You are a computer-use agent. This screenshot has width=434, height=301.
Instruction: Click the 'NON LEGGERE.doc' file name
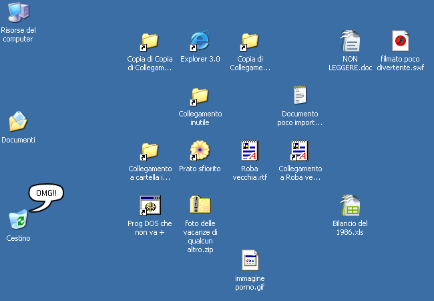point(350,63)
